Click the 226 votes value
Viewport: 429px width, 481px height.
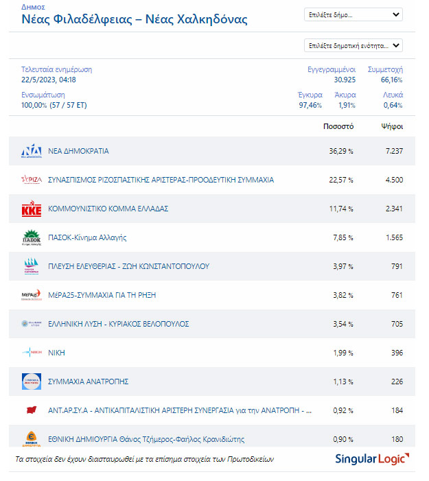pyautogui.click(x=397, y=382)
